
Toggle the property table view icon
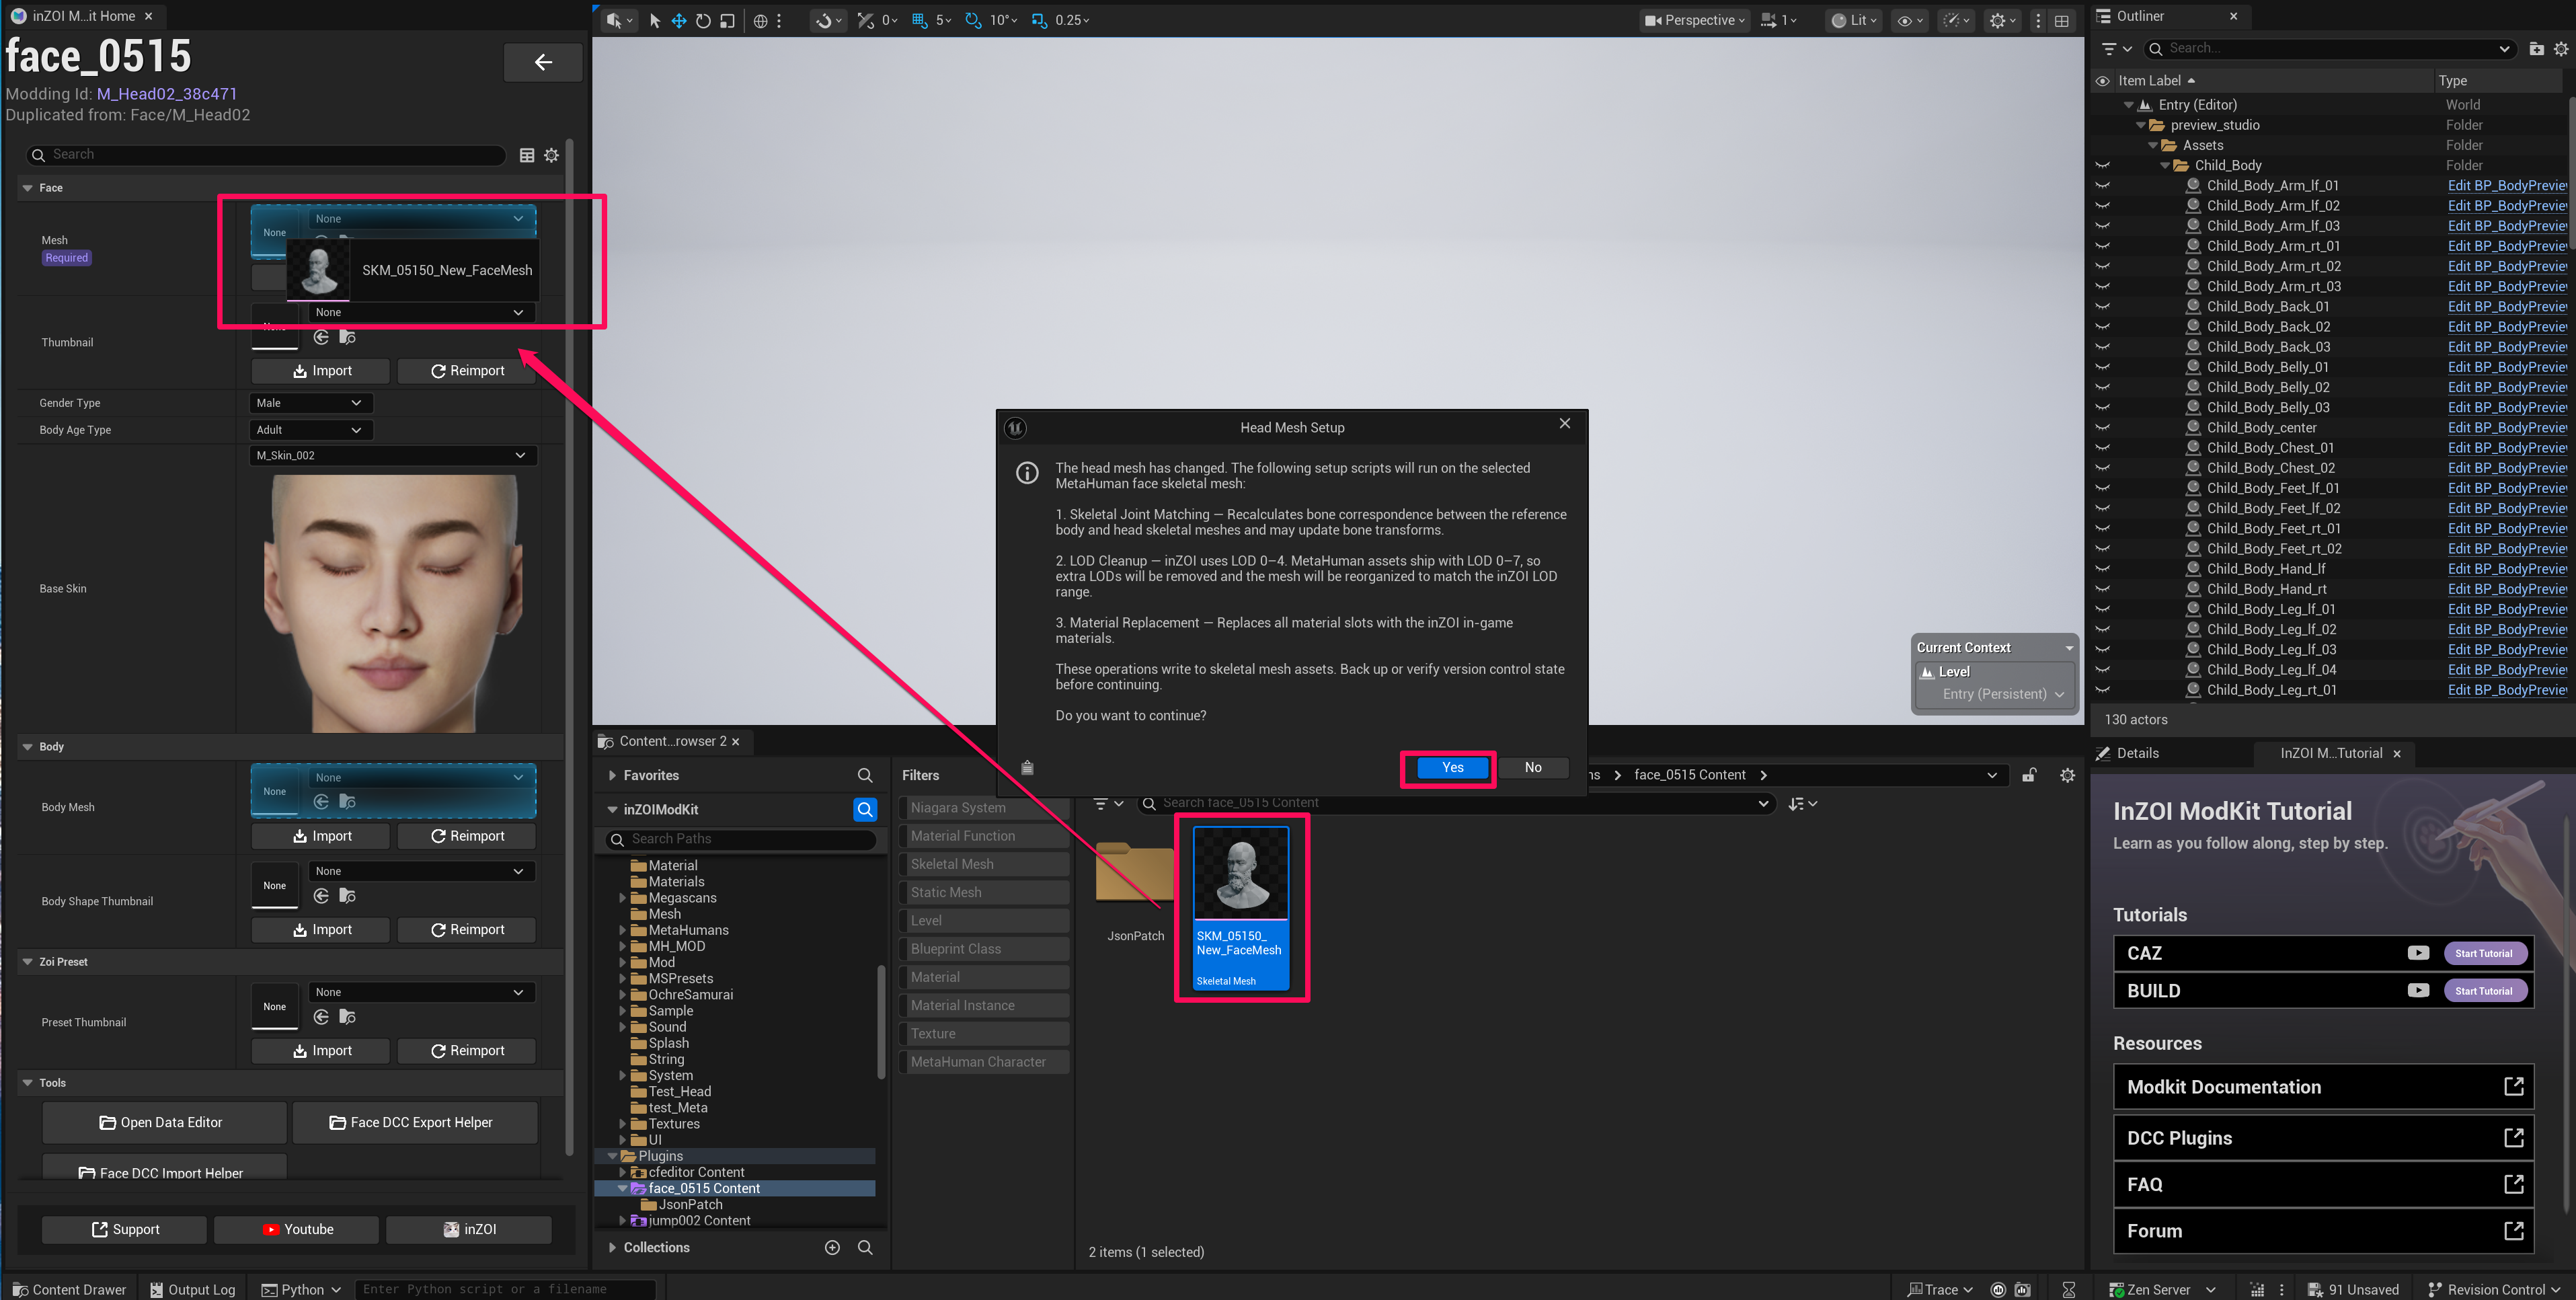coord(527,155)
